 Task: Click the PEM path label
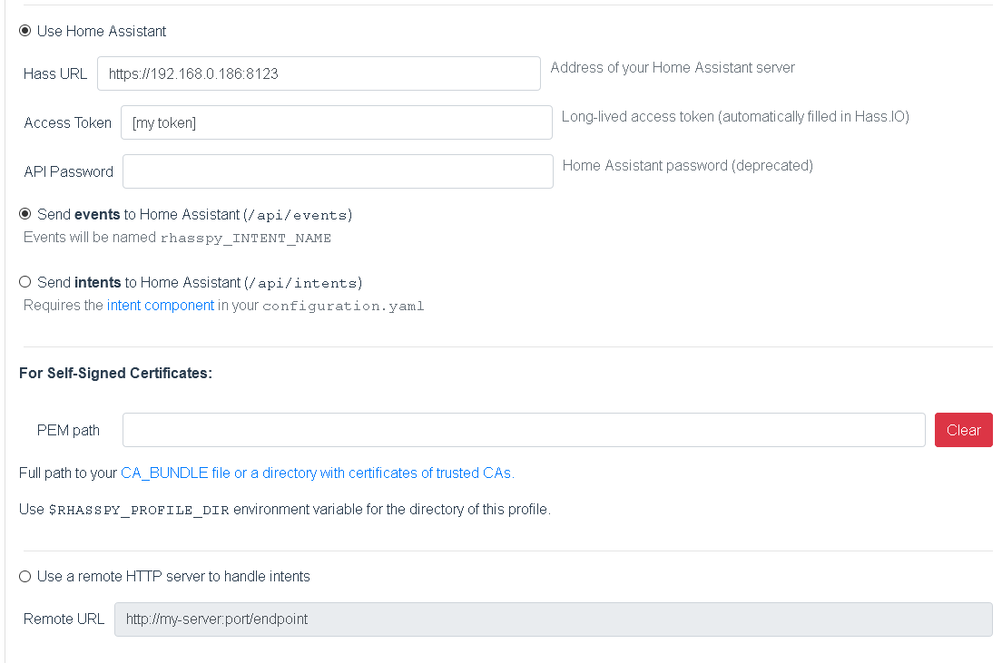click(68, 430)
